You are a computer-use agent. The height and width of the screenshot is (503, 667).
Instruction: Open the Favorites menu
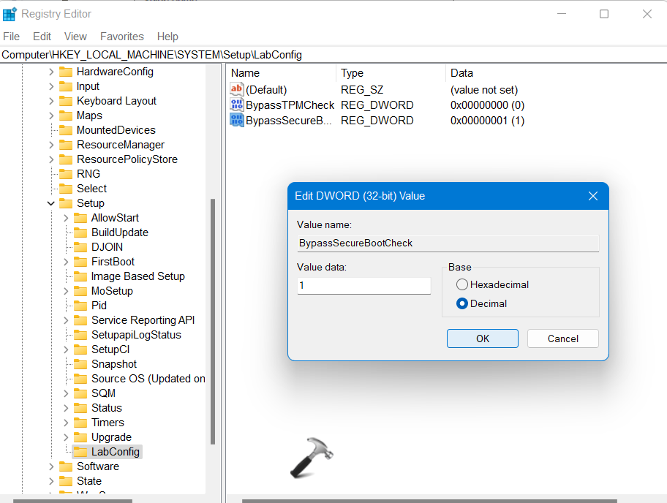(x=121, y=37)
